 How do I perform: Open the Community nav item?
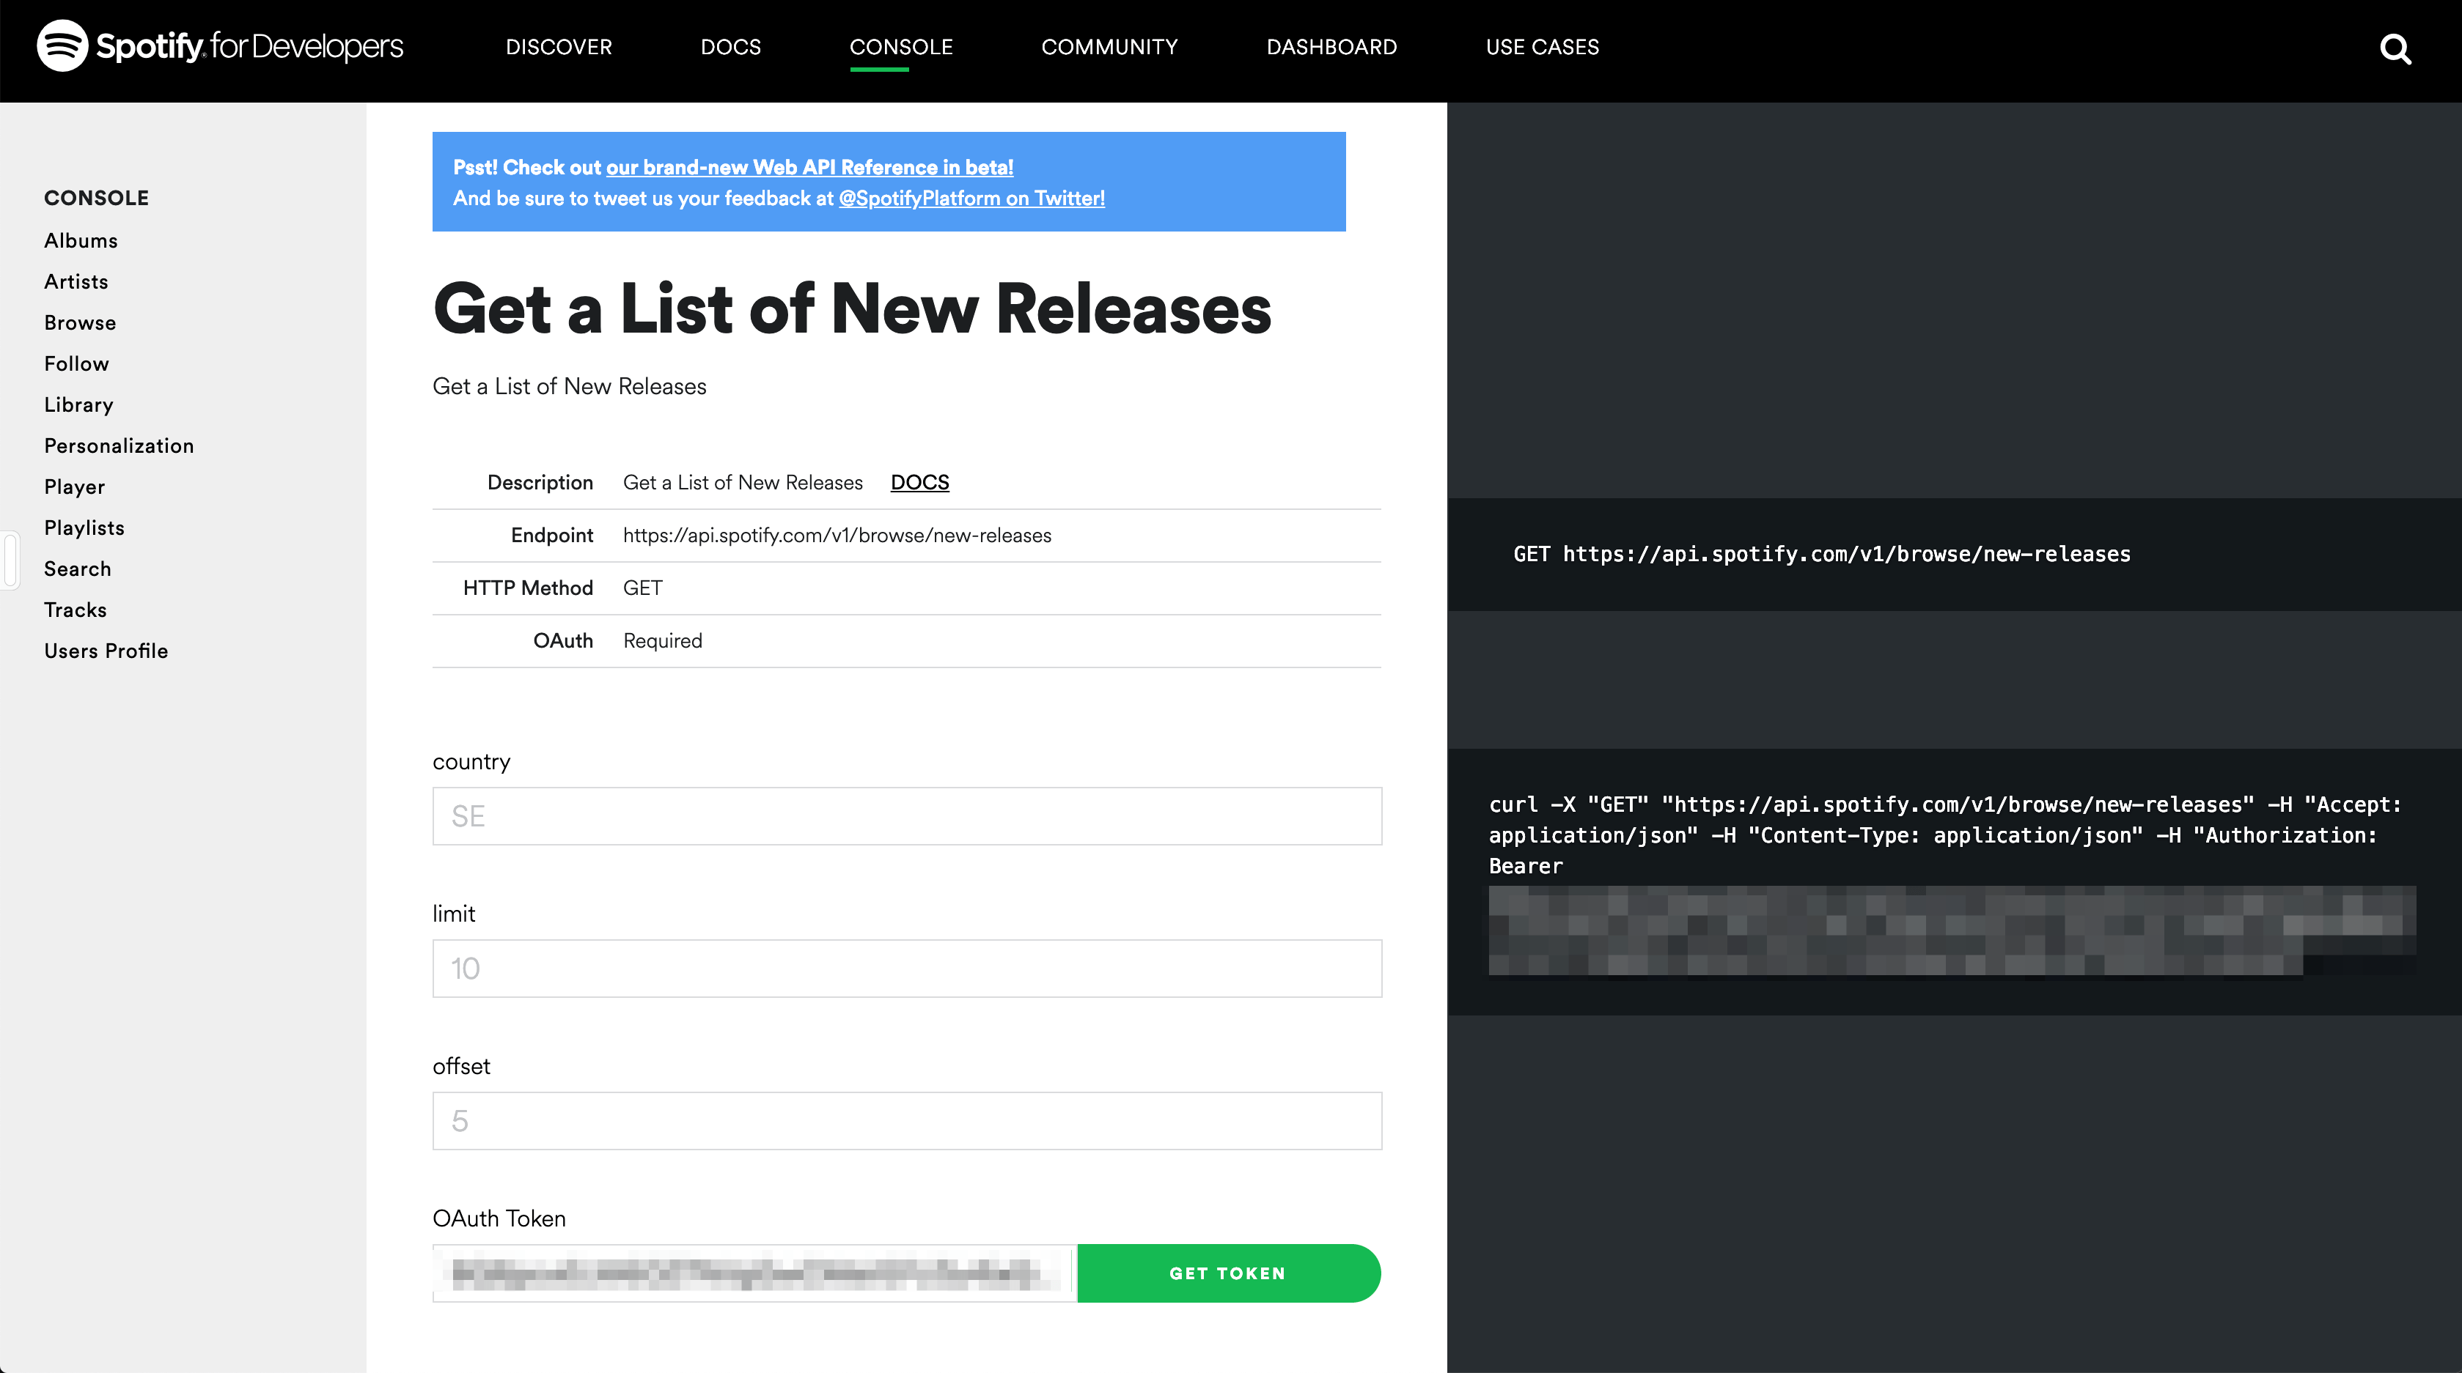[1109, 47]
